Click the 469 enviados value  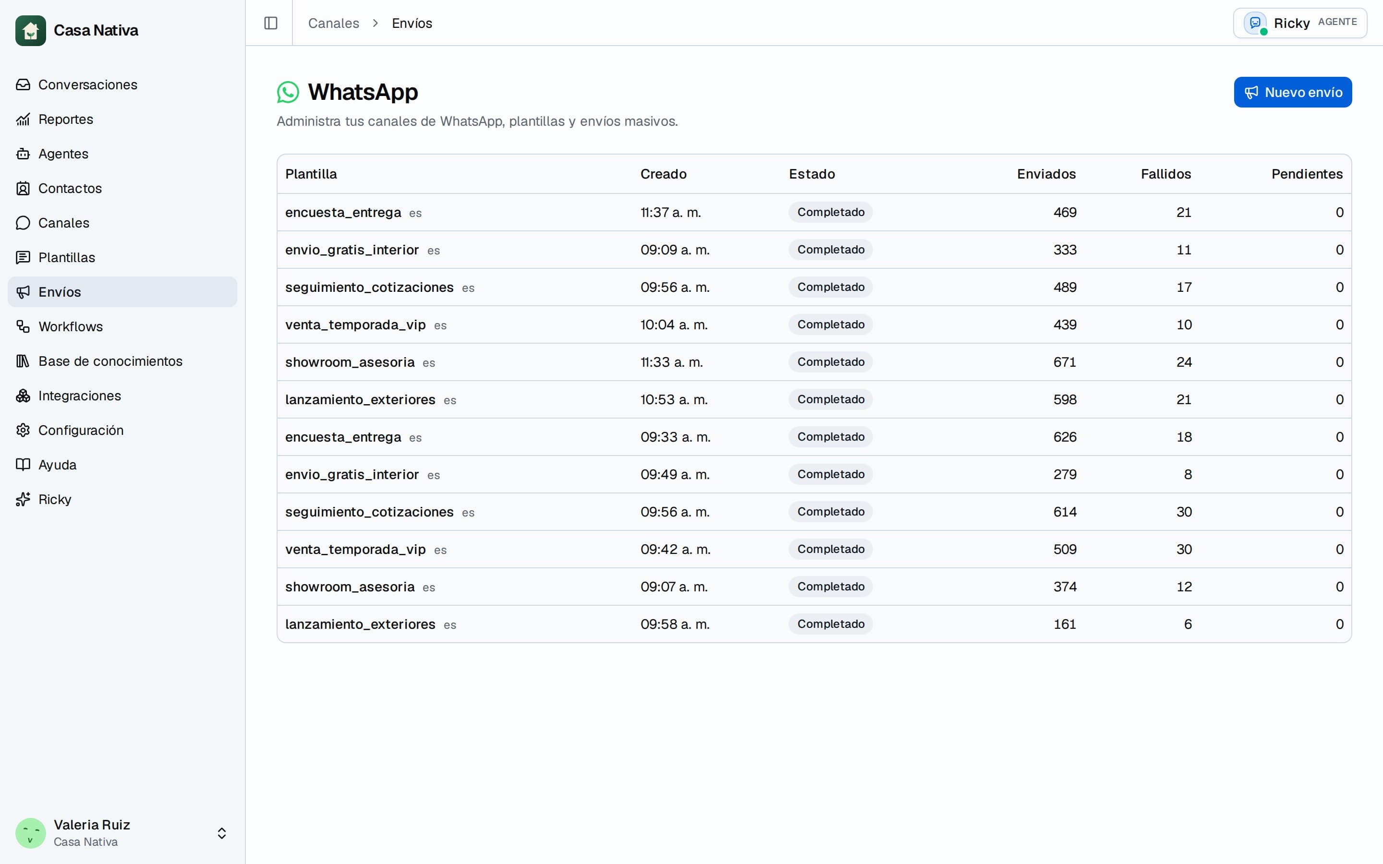point(1065,212)
